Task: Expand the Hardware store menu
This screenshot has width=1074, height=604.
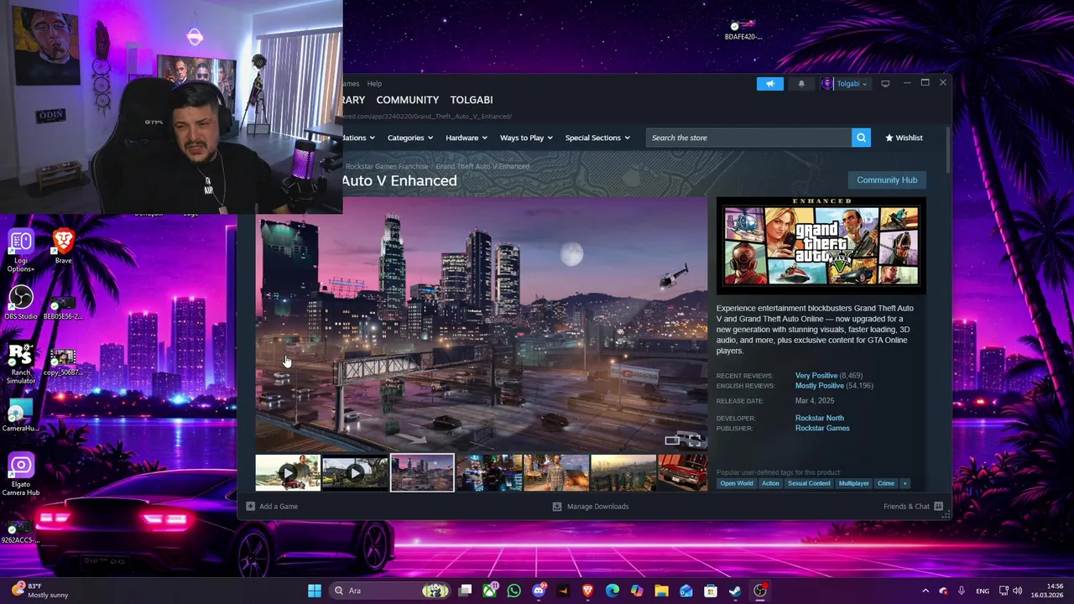Action: tap(467, 138)
